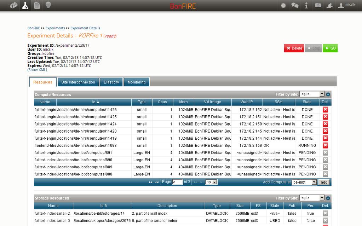
Task: Switch to the Resources tab
Action: [43, 82]
